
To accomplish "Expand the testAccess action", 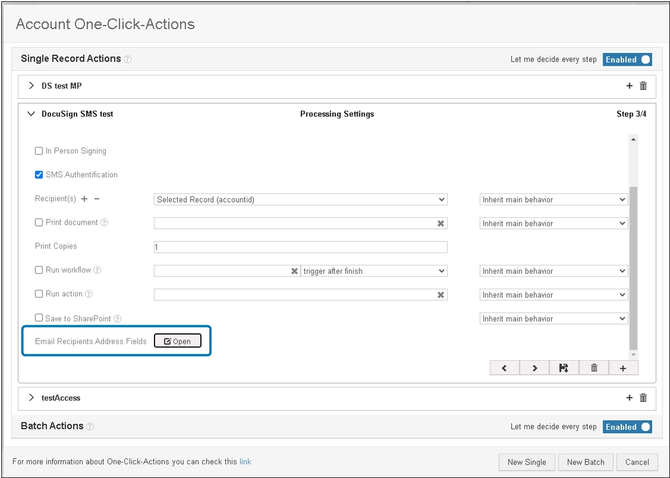I will (31, 398).
